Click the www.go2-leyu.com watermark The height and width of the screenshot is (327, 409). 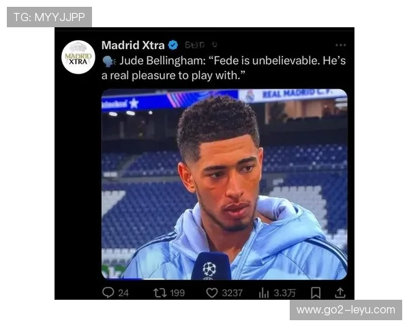346,310
